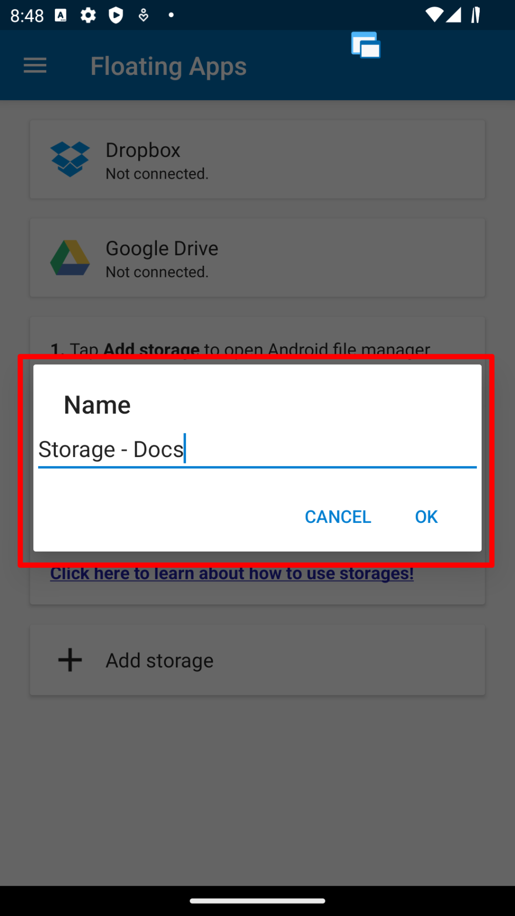
Task: Click the plus icon next to Add storage
Action: coord(69,660)
